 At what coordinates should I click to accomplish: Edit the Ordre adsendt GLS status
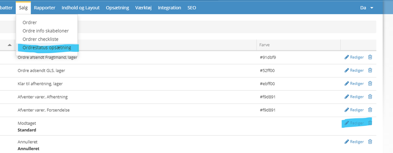click(354, 70)
